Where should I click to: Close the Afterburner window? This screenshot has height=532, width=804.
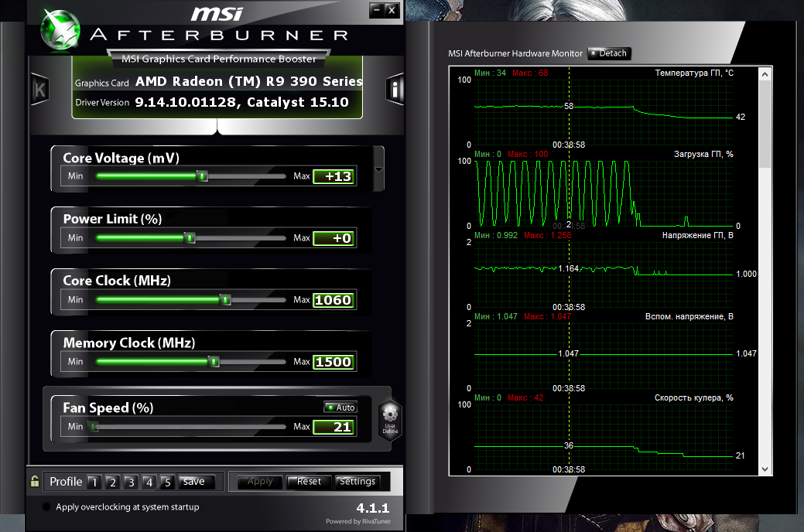click(x=392, y=10)
